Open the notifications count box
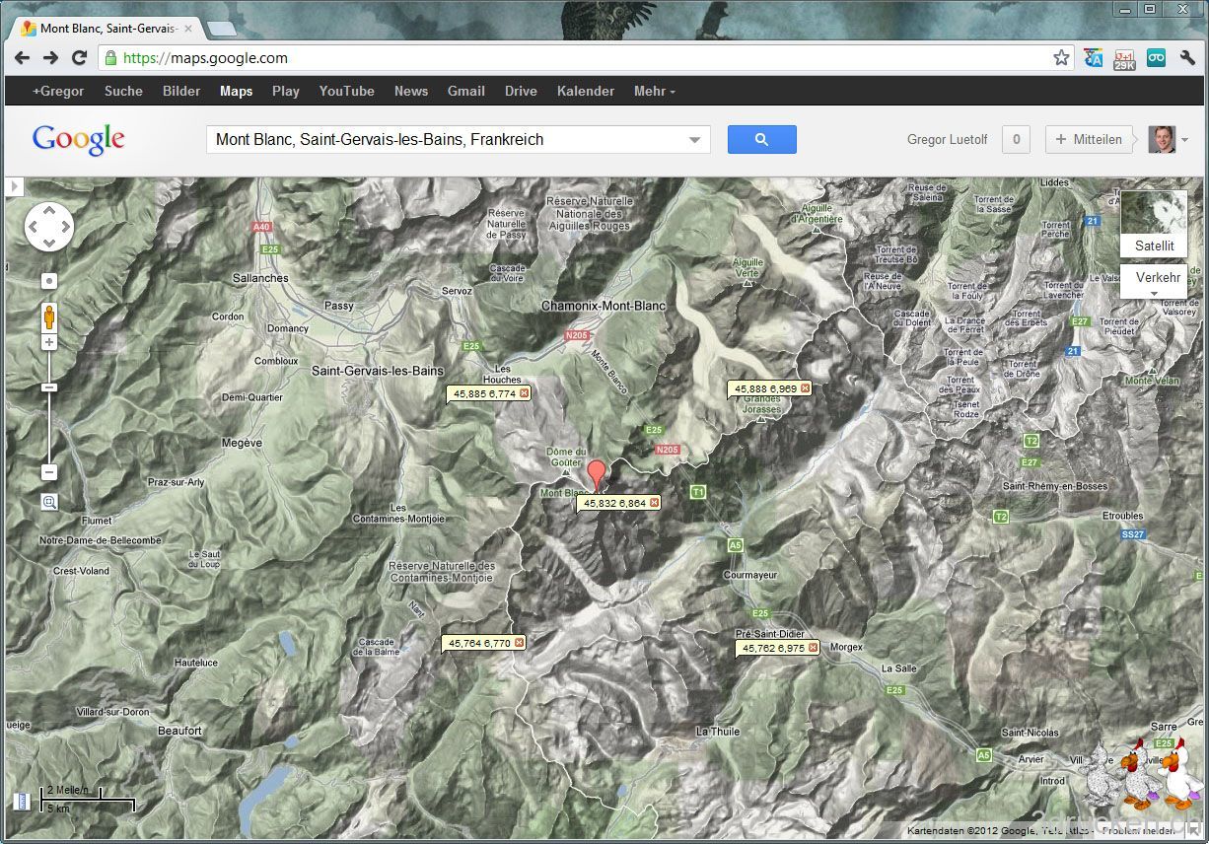This screenshot has width=1209, height=844. coord(1017,139)
